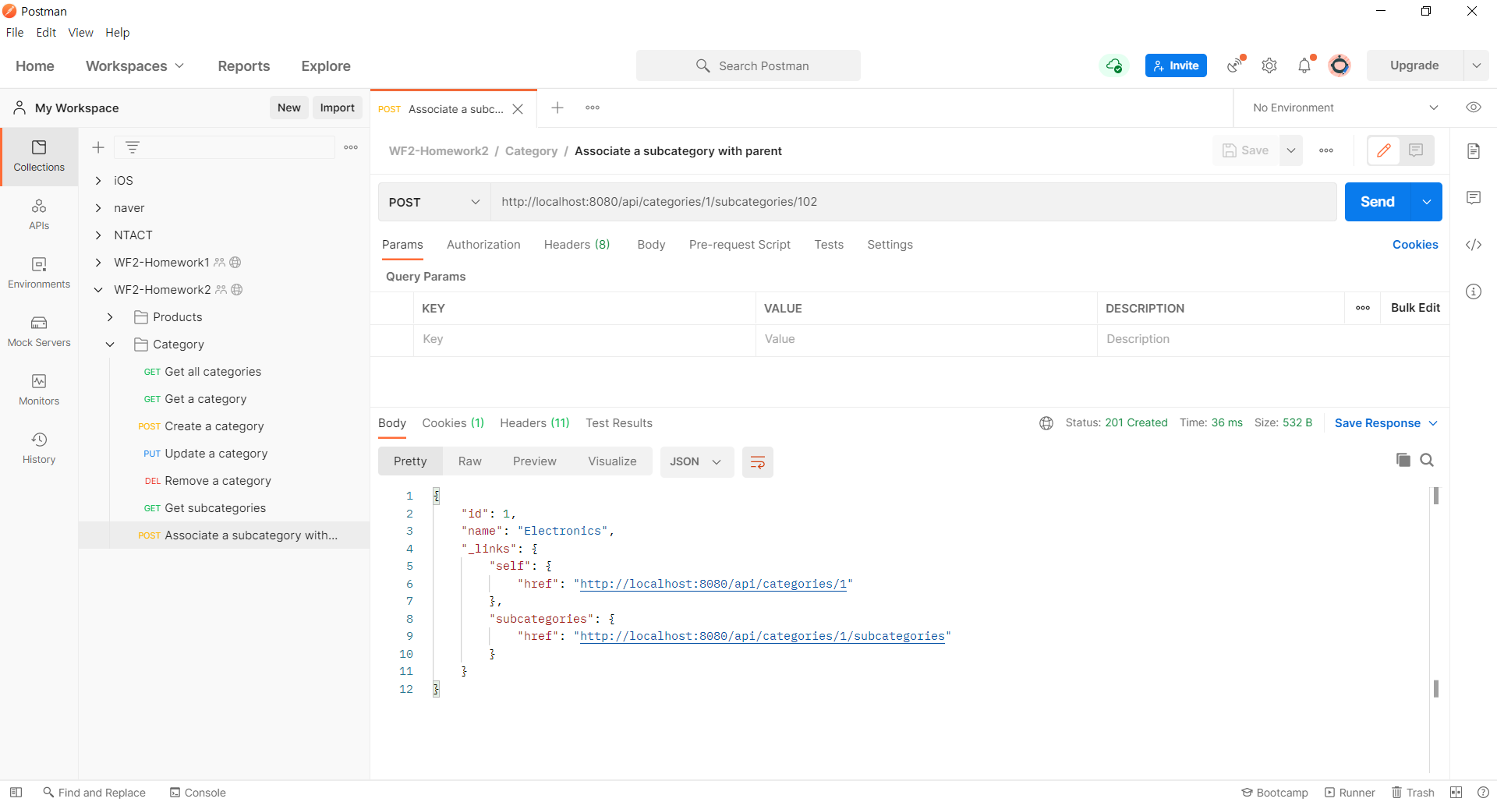This screenshot has width=1497, height=802.
Task: Create a new collection with plus icon
Action: [x=98, y=147]
